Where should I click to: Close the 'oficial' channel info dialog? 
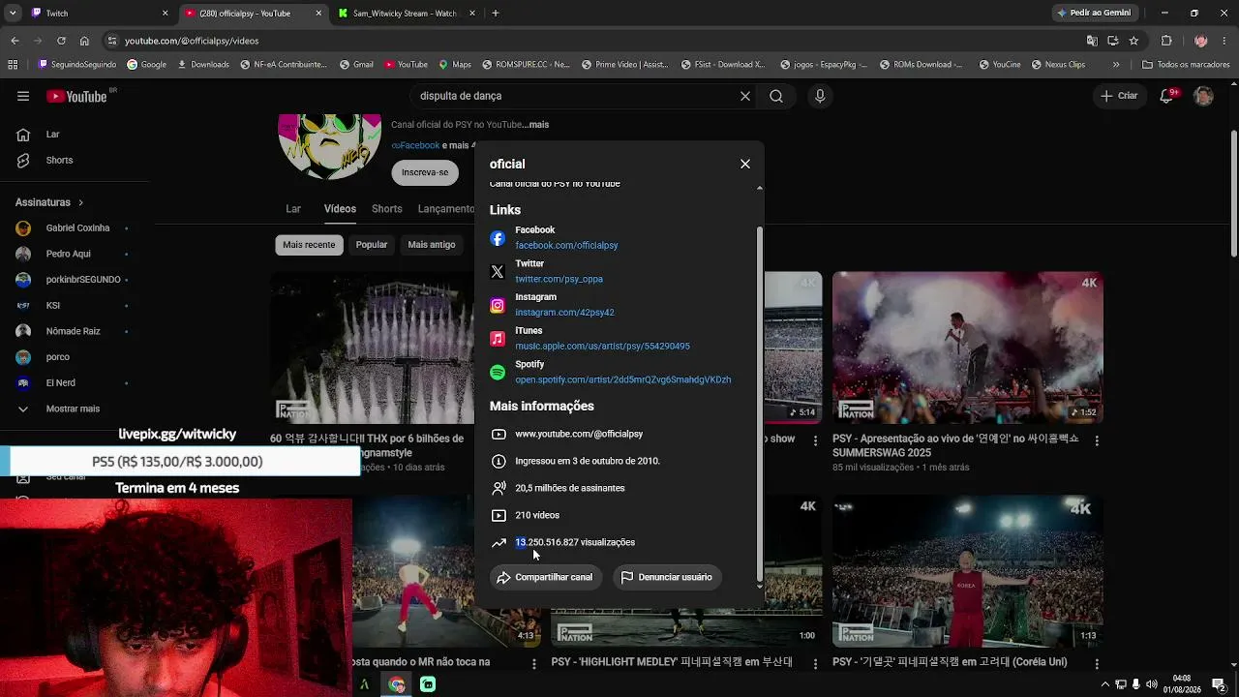click(745, 164)
